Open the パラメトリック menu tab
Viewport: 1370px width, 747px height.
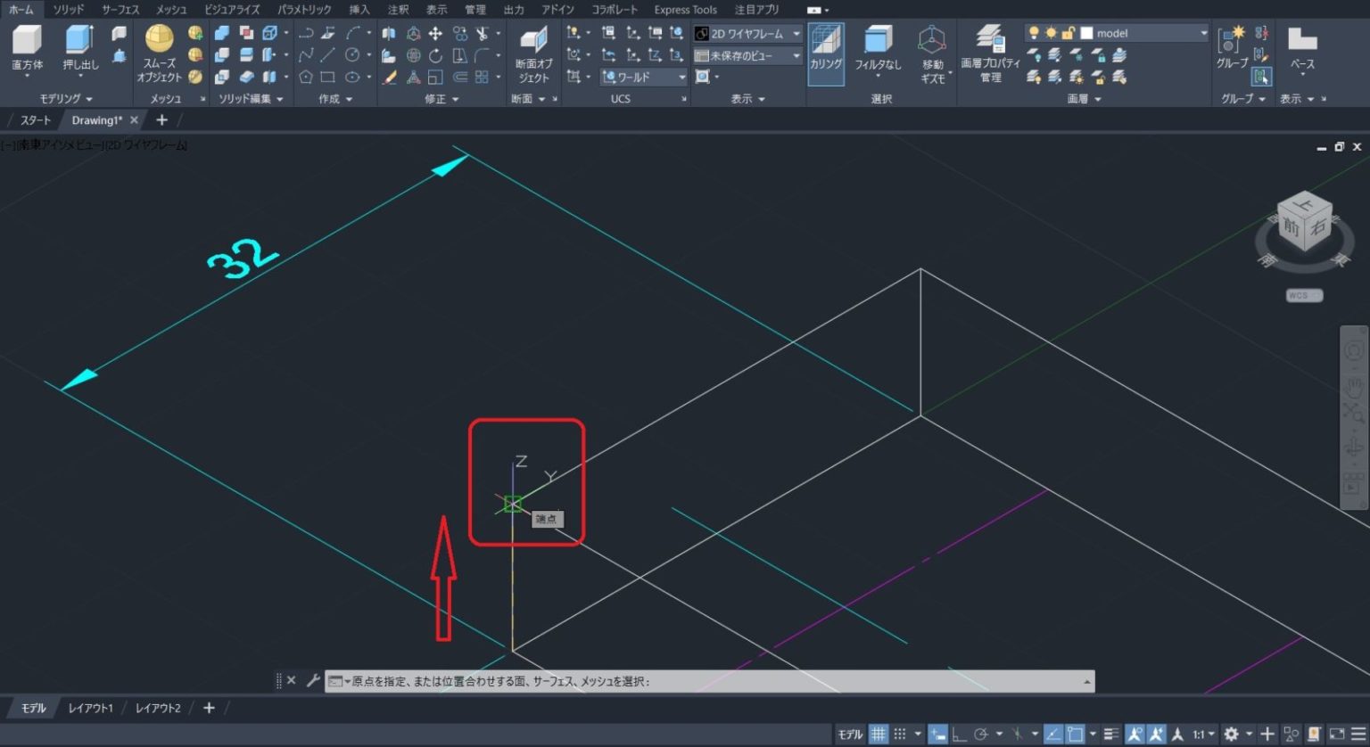coord(303,10)
